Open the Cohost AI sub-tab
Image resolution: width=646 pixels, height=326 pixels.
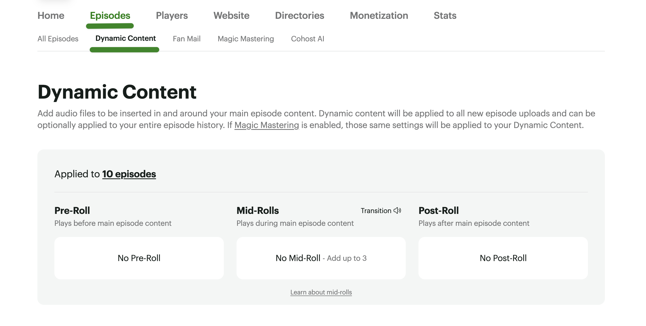pos(308,39)
